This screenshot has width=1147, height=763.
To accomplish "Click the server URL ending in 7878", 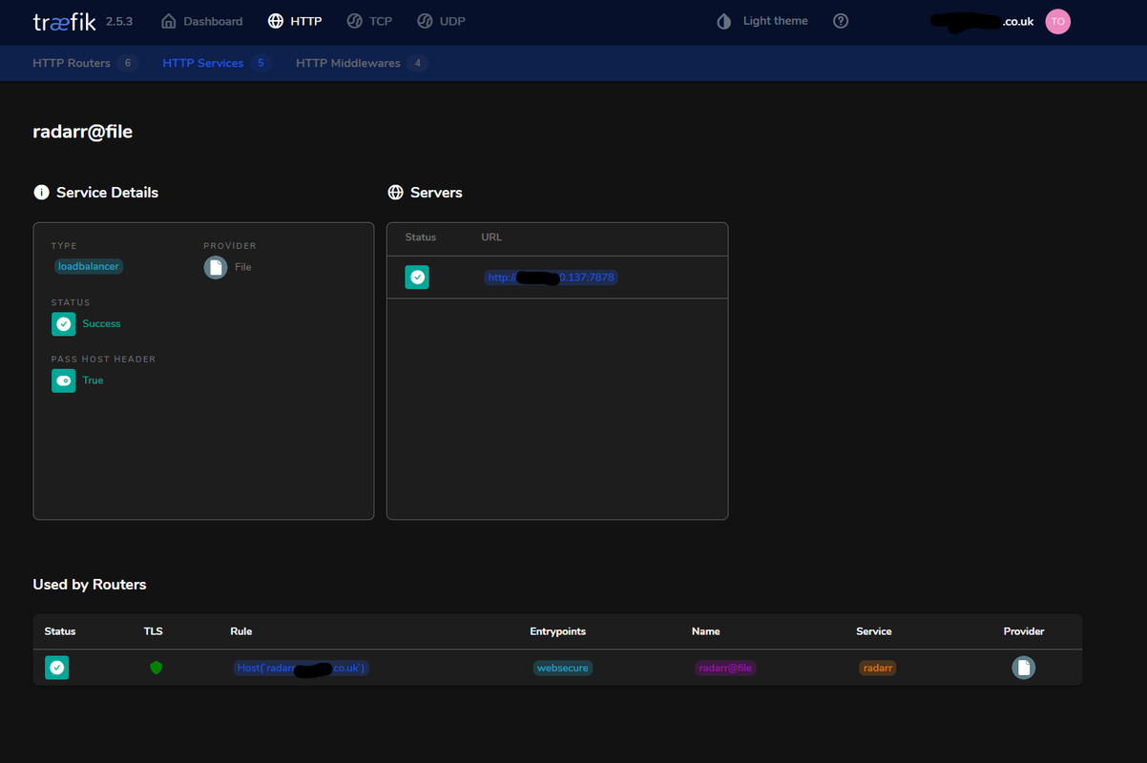I will [551, 278].
